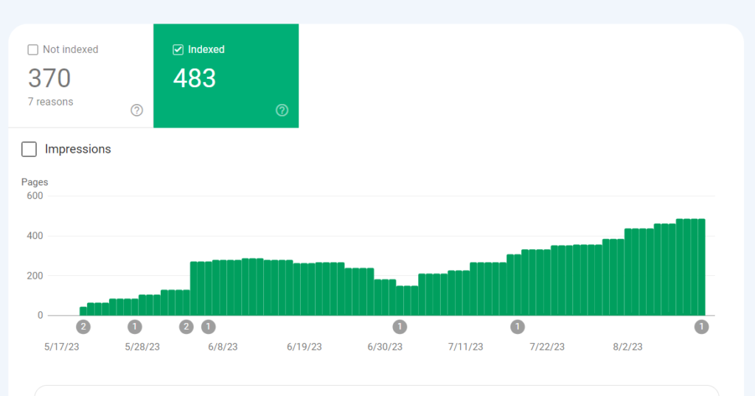Viewport: 755px width, 396px height.
Task: Select the Indexed 483 green card
Action: 226,76
